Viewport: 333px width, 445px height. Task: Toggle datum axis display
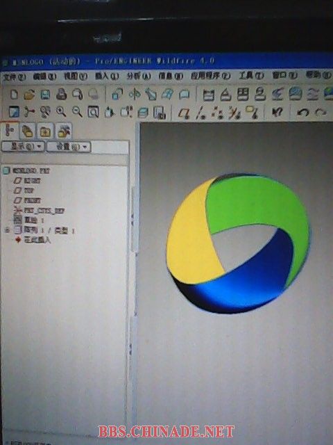coord(200,113)
